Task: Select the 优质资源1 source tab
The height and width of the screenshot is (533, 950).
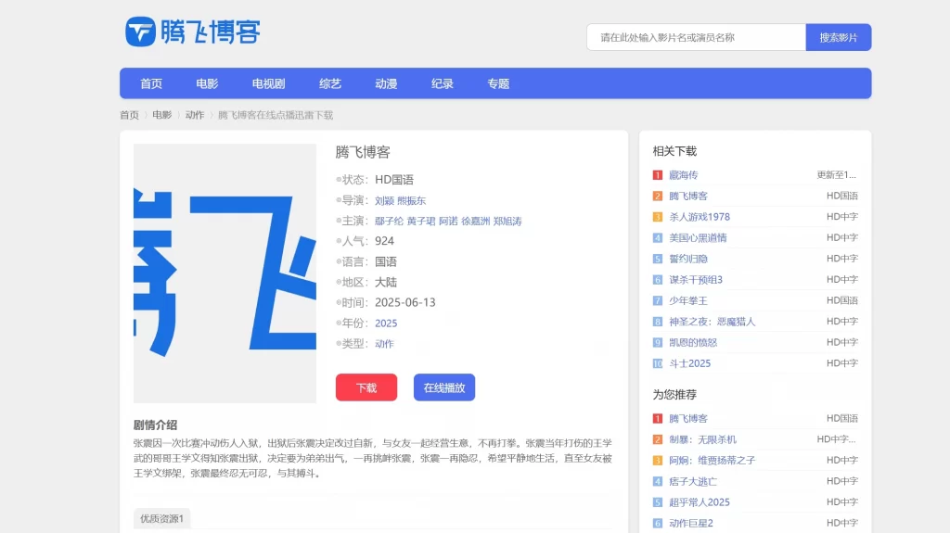Action: pyautogui.click(x=161, y=518)
